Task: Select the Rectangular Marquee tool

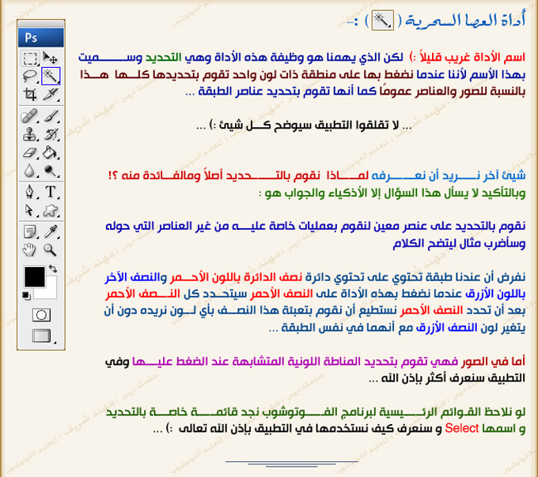Action: click(30, 58)
